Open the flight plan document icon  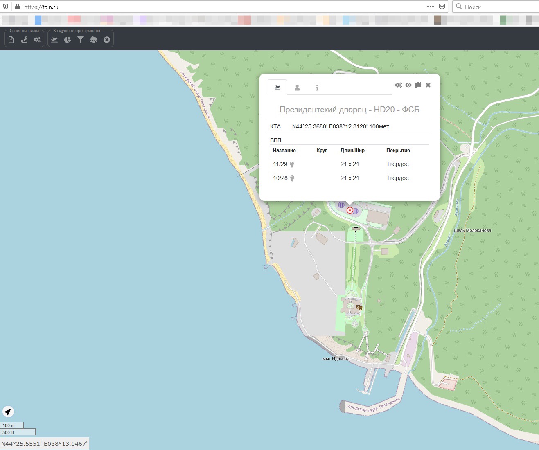[x=11, y=40]
